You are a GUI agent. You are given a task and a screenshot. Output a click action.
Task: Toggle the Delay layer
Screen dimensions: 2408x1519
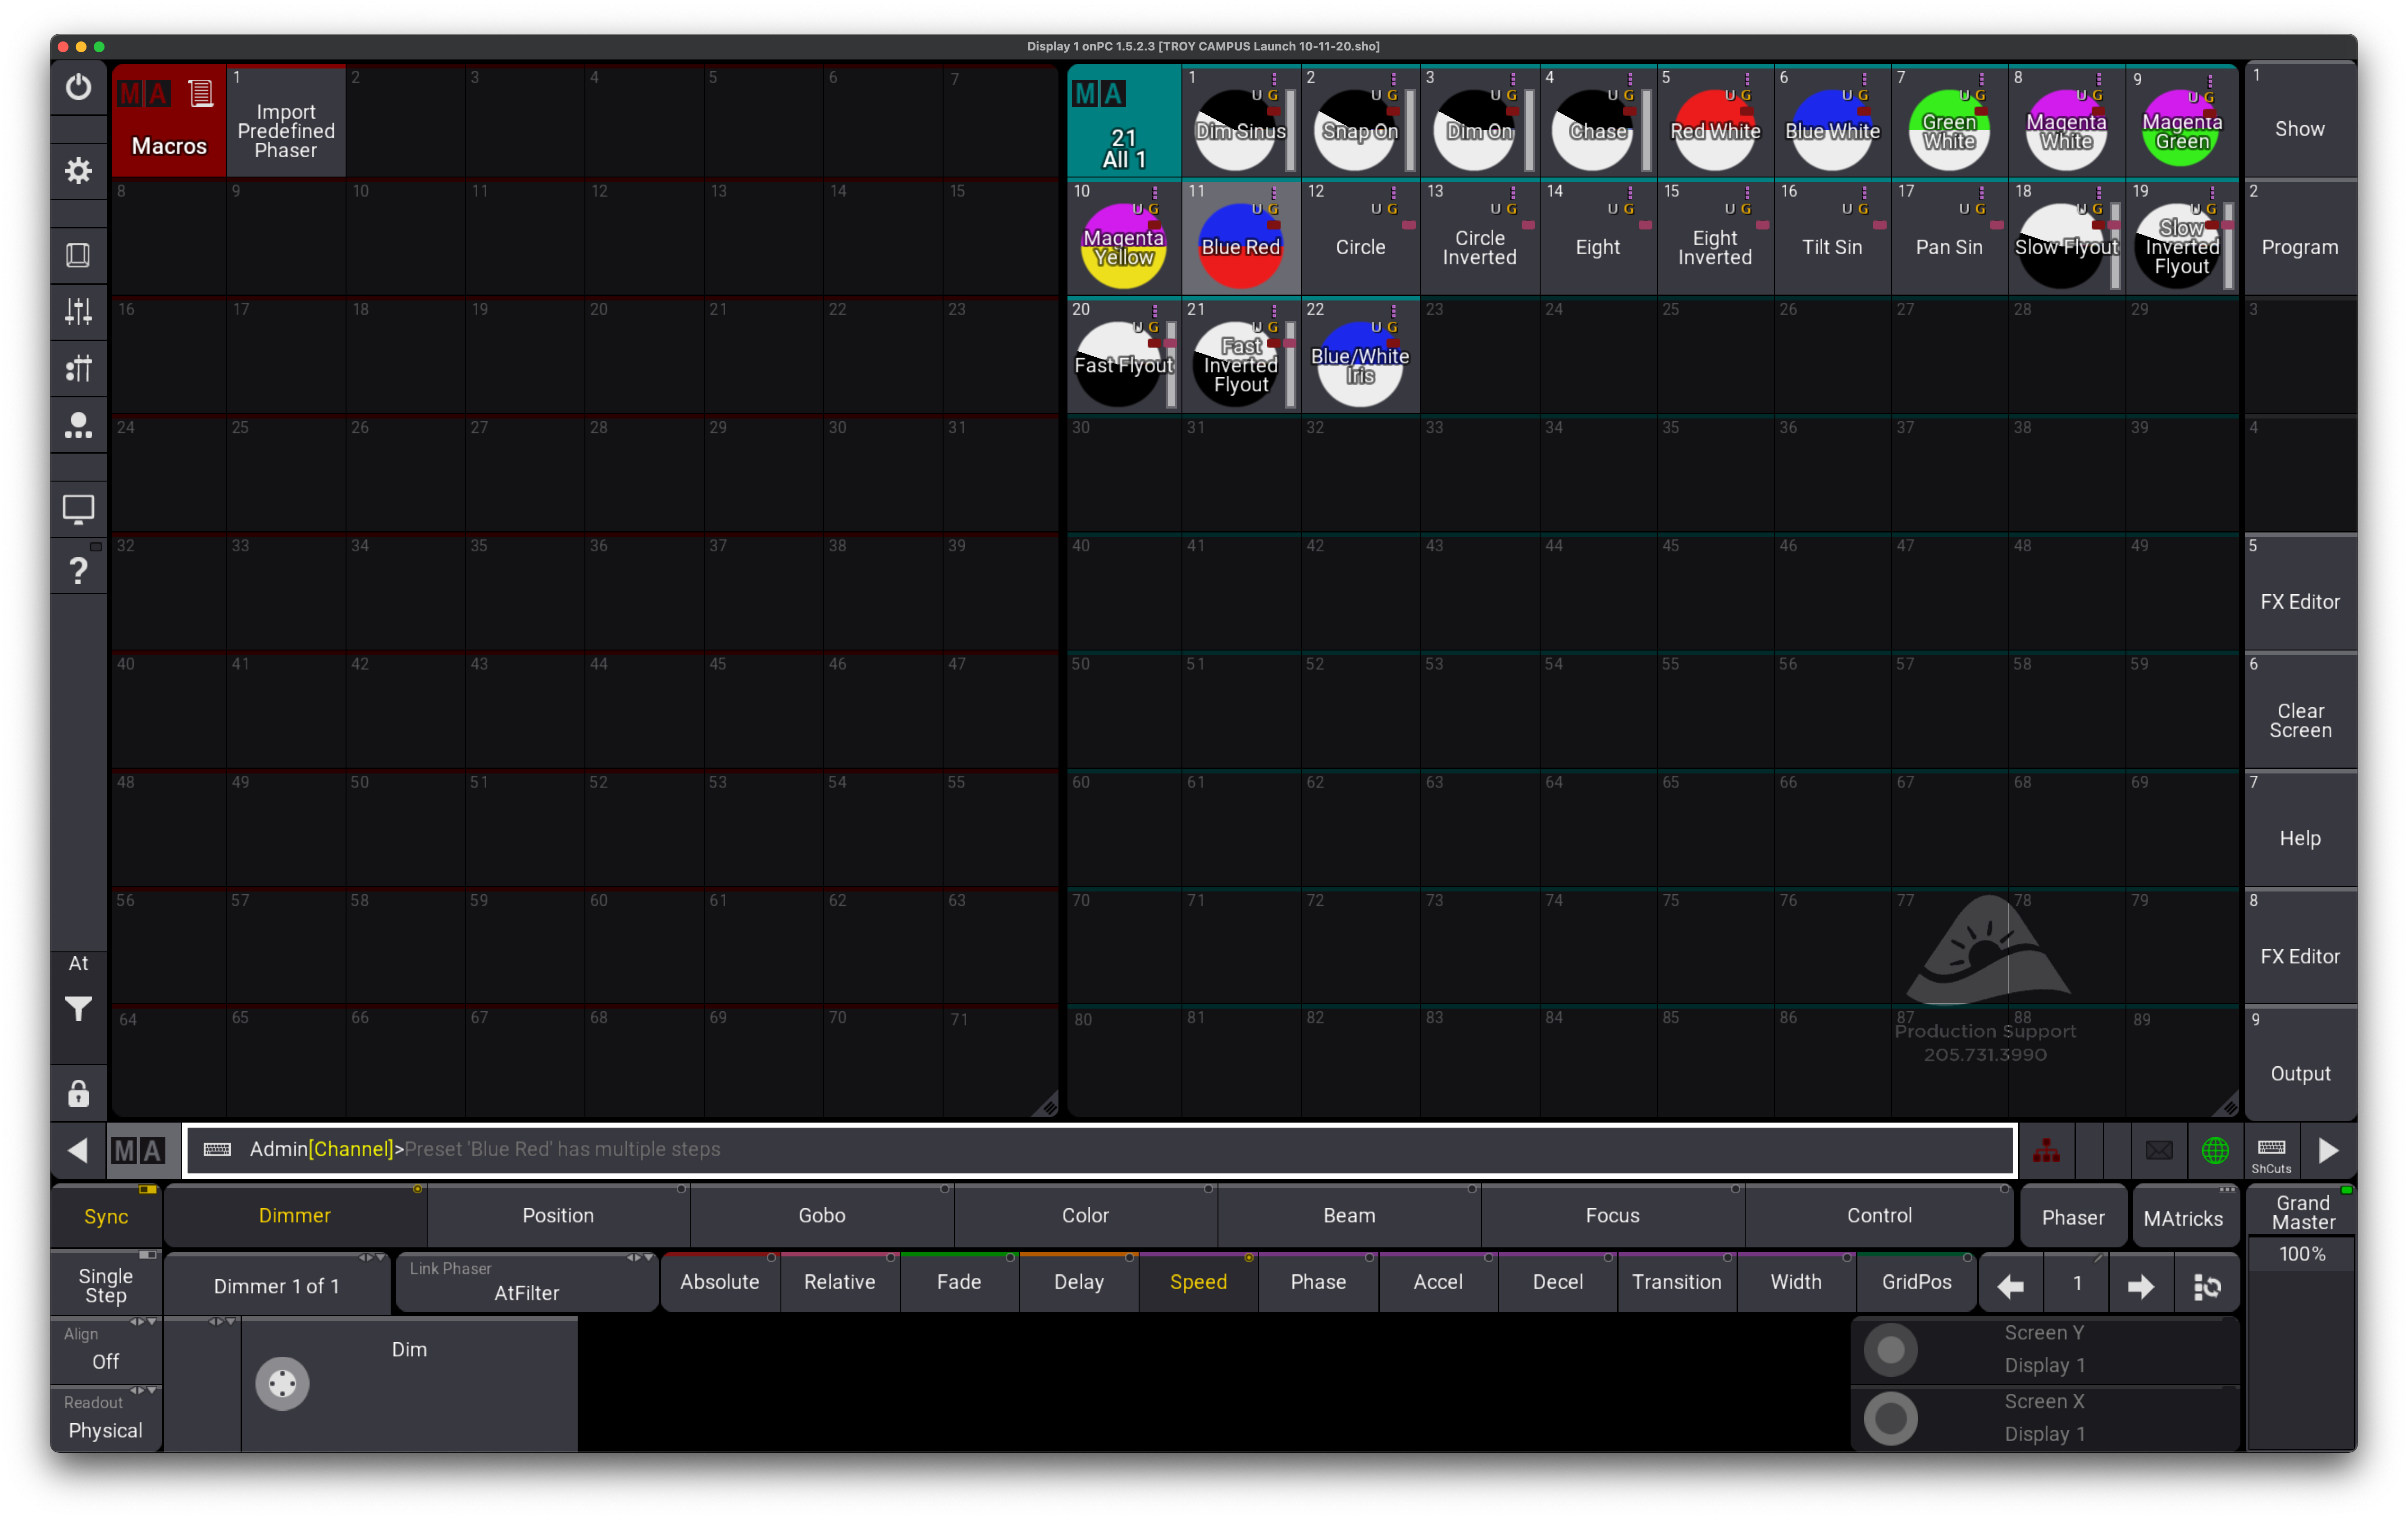[1079, 1282]
